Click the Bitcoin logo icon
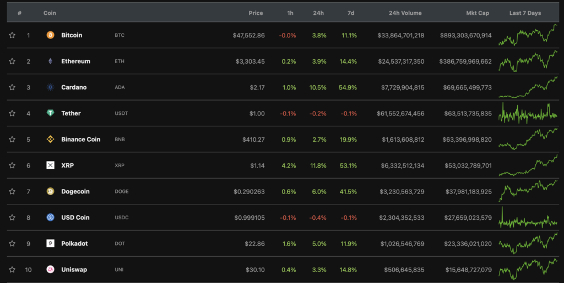Image resolution: width=564 pixels, height=283 pixels. click(x=50, y=35)
